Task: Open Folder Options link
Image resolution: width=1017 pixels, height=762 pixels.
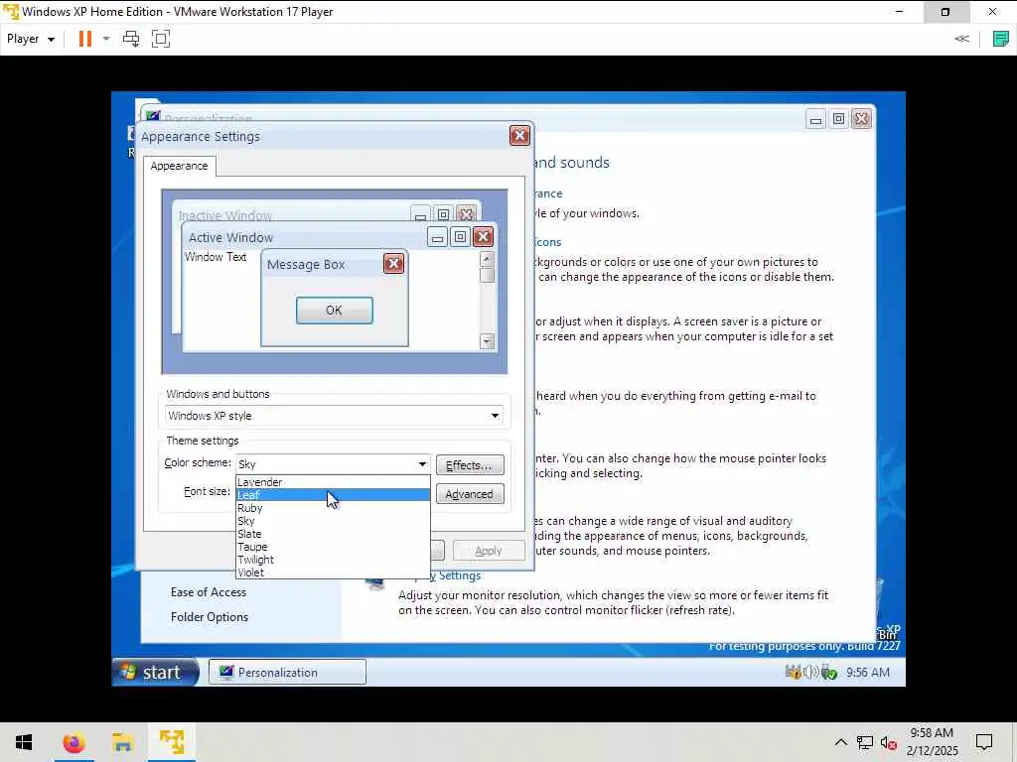Action: coord(210,617)
